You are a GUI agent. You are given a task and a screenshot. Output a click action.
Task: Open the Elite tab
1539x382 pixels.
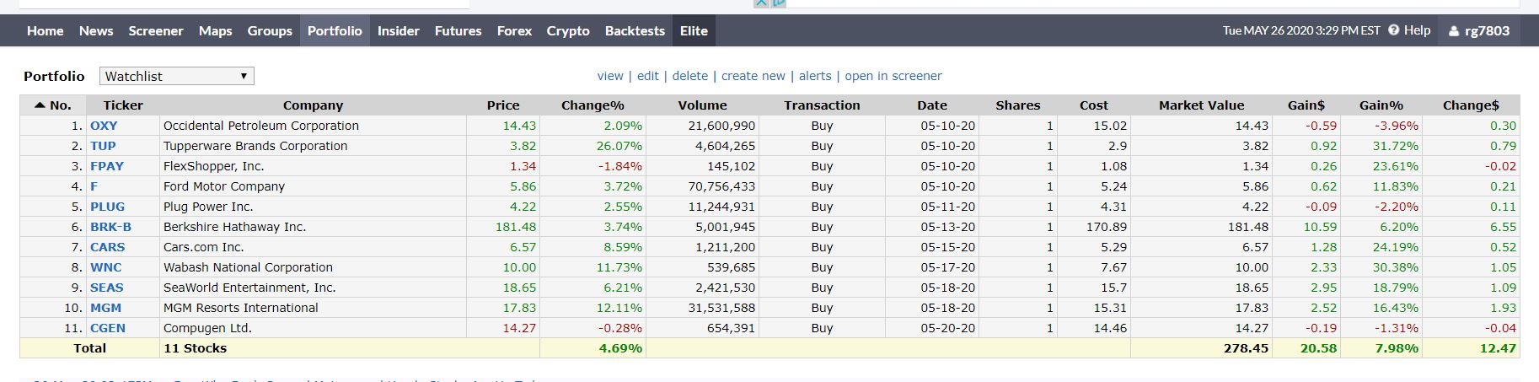[694, 30]
